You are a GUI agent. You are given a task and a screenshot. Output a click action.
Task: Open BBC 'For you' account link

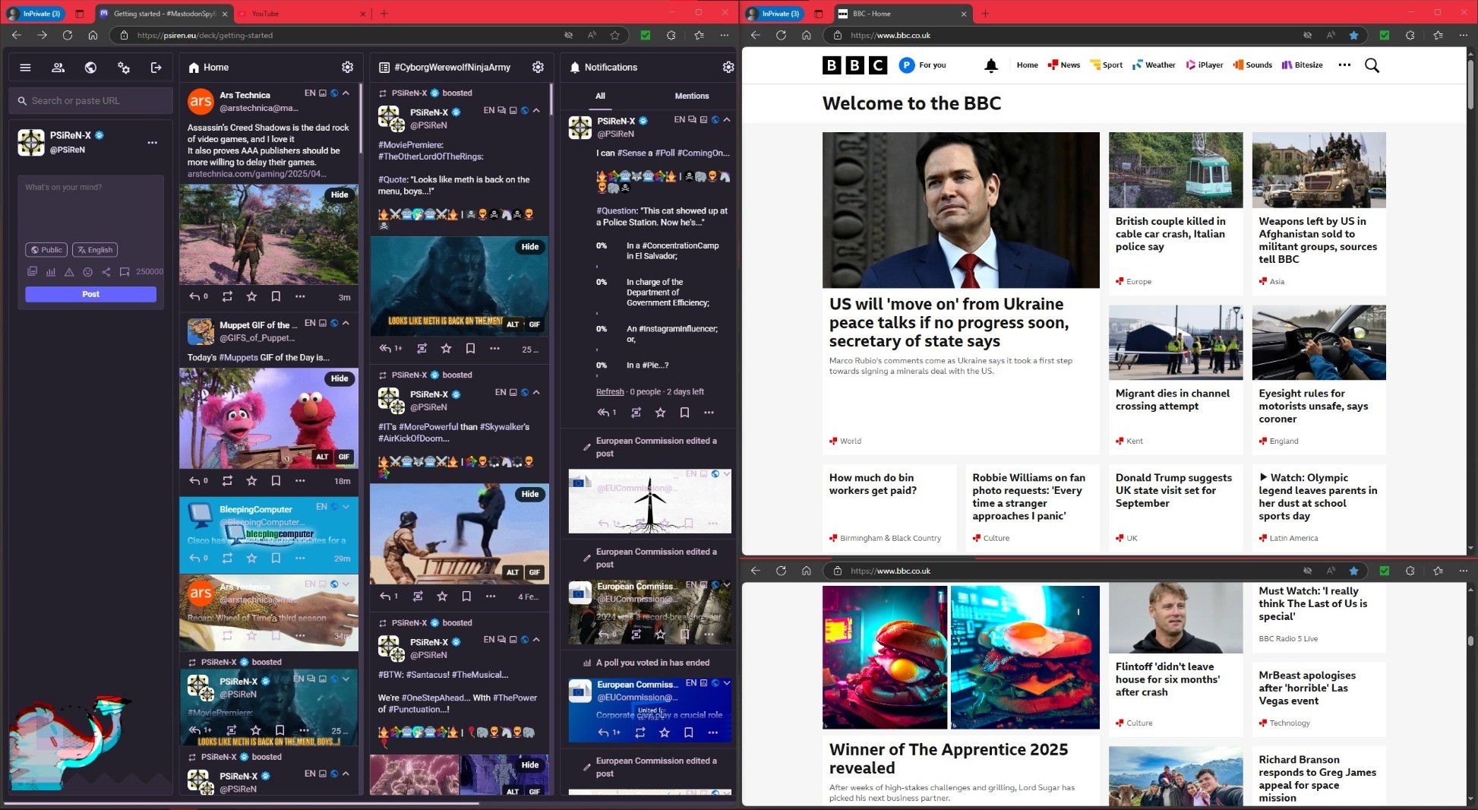coord(923,65)
